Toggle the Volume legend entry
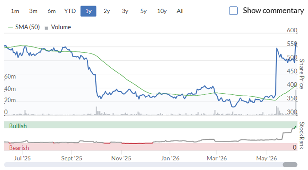The image size is (308, 170). pyautogui.click(x=58, y=27)
